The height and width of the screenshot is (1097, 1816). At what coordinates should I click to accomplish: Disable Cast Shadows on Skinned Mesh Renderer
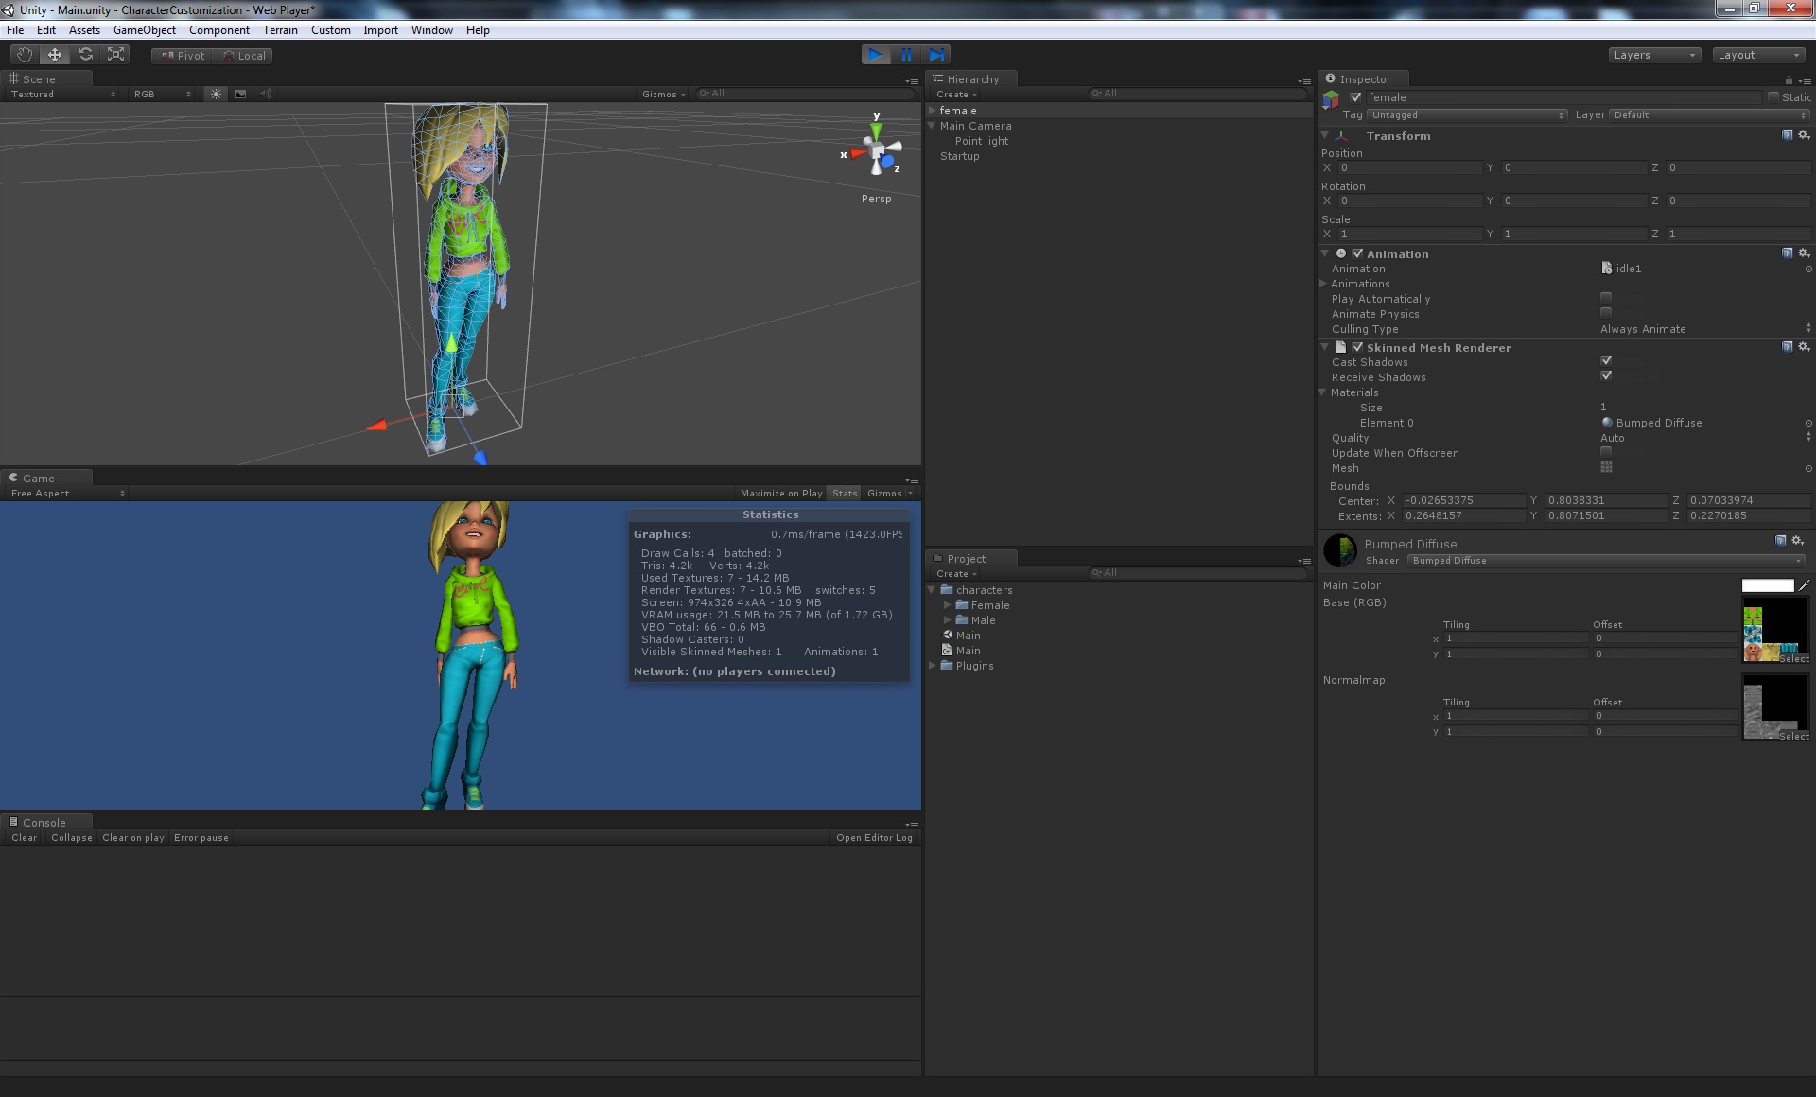tap(1606, 359)
